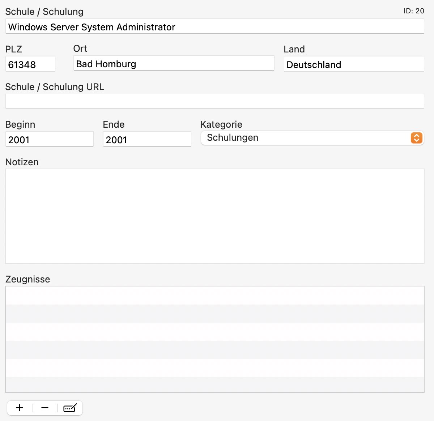Focus the Land field showing Deutschland
The width and height of the screenshot is (434, 421).
354,64
